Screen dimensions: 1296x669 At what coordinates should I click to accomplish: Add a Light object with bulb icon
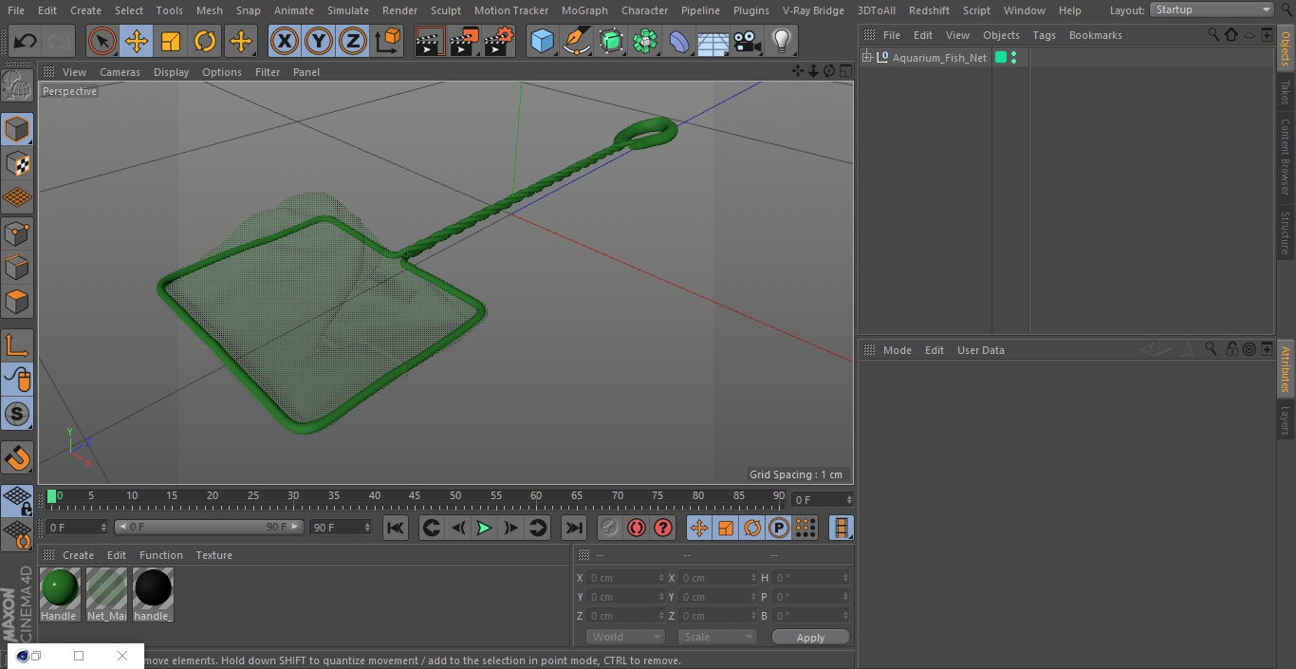781,41
